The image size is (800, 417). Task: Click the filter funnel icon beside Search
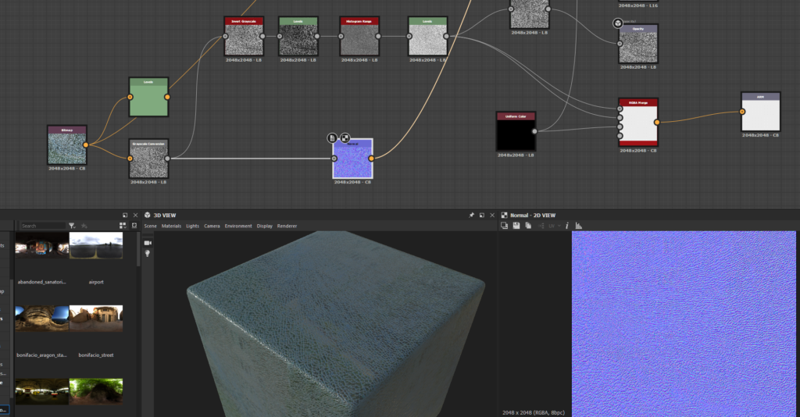point(72,226)
